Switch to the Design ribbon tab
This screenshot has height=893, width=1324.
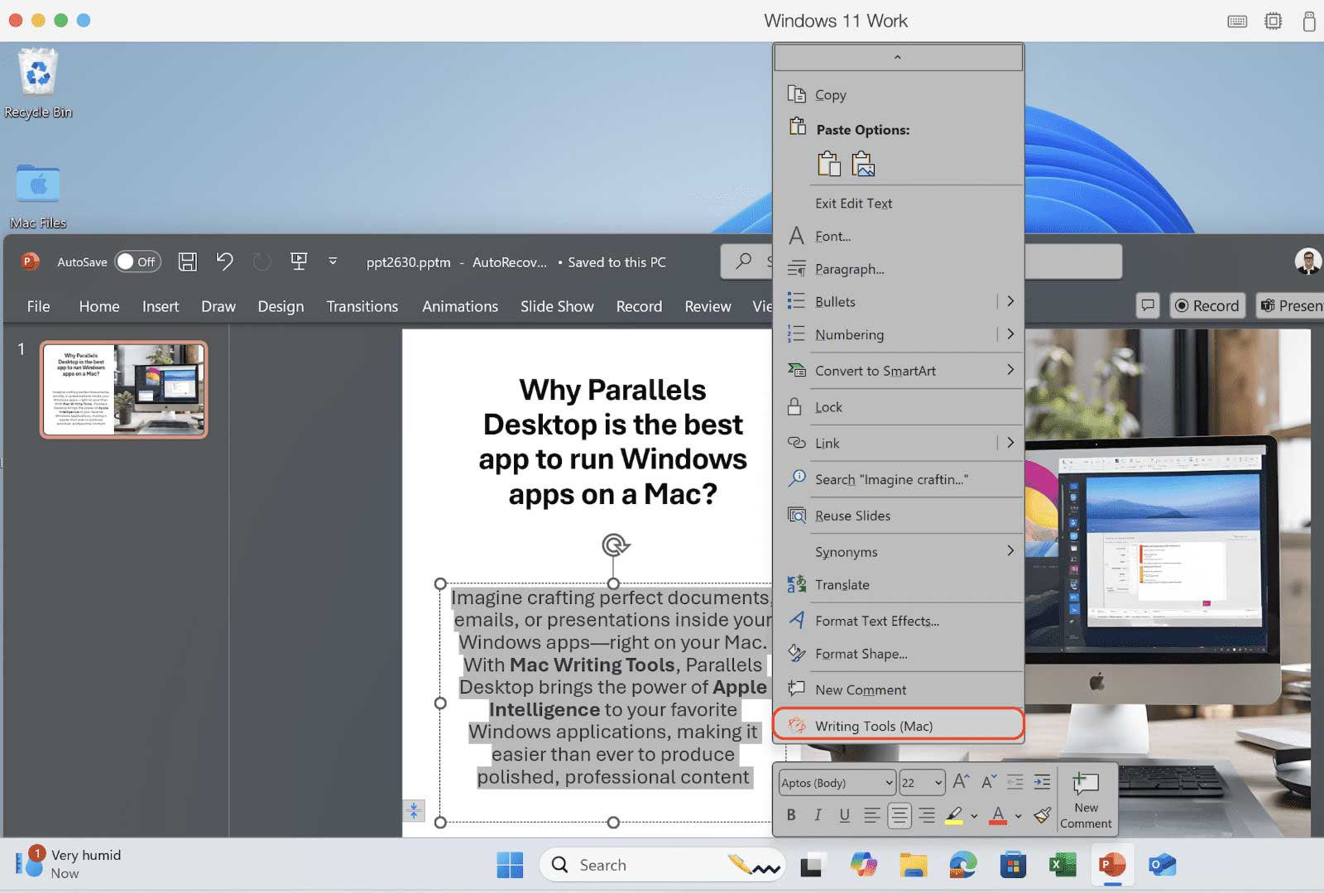click(x=281, y=306)
